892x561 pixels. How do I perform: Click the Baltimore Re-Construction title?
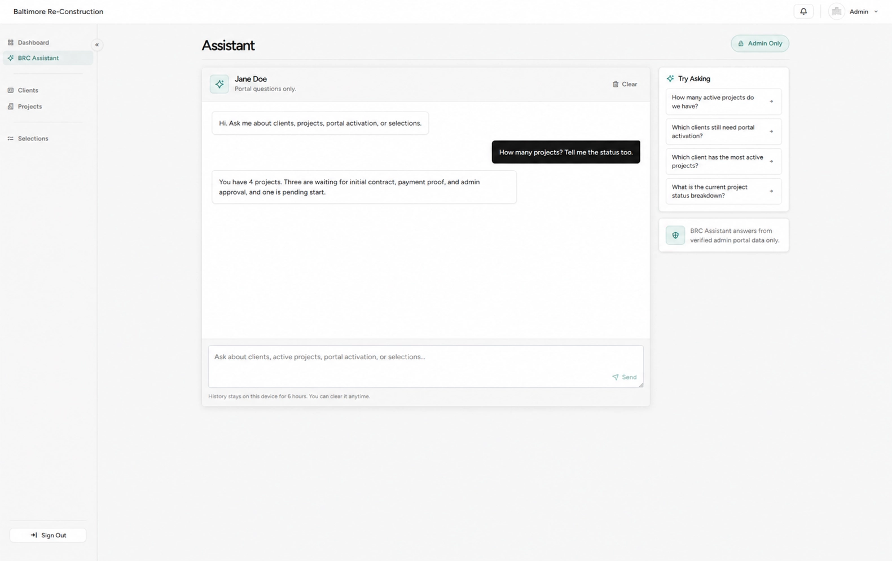click(58, 11)
